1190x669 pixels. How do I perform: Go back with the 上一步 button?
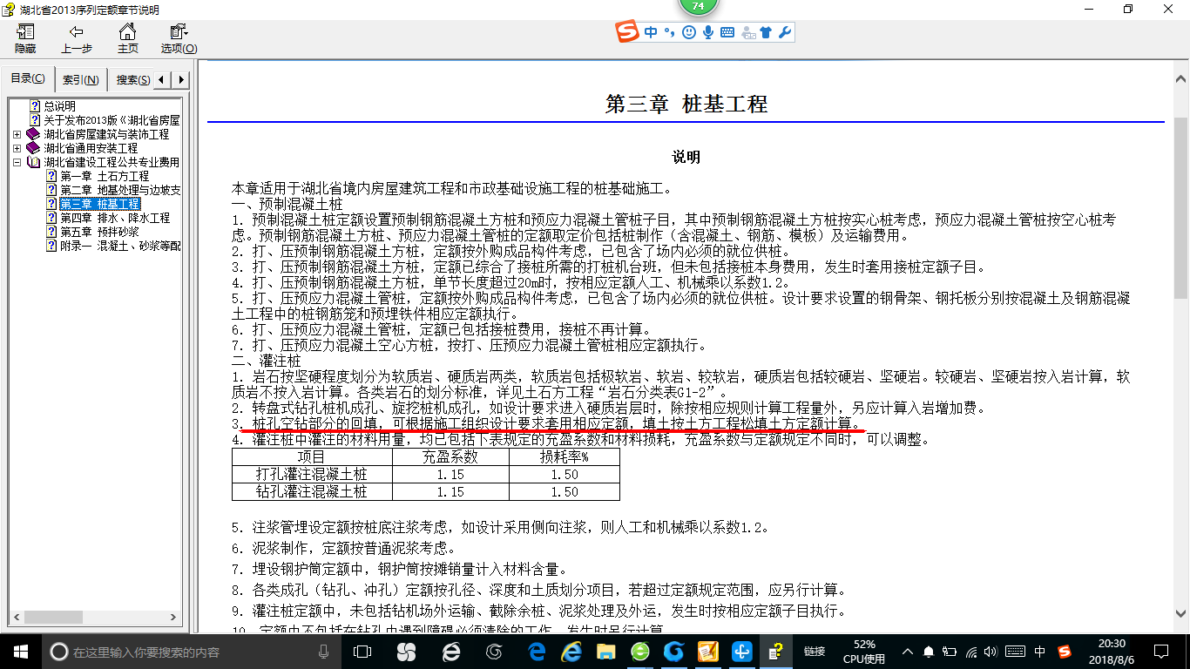(x=77, y=39)
